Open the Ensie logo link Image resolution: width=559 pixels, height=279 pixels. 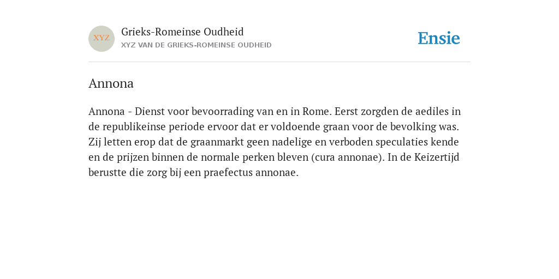[x=439, y=38]
